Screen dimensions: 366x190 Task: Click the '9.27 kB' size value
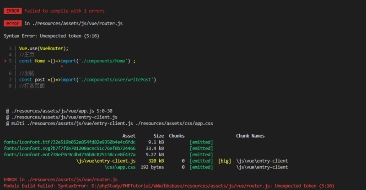tap(155, 154)
